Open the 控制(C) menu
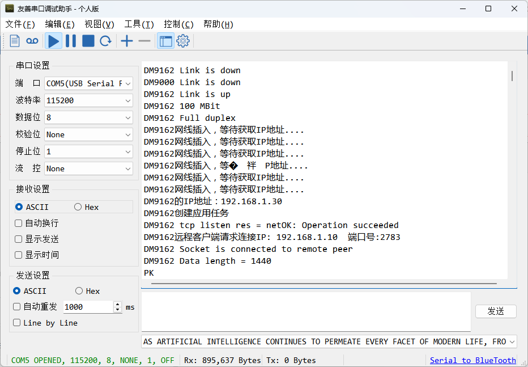528x367 pixels. (x=179, y=24)
